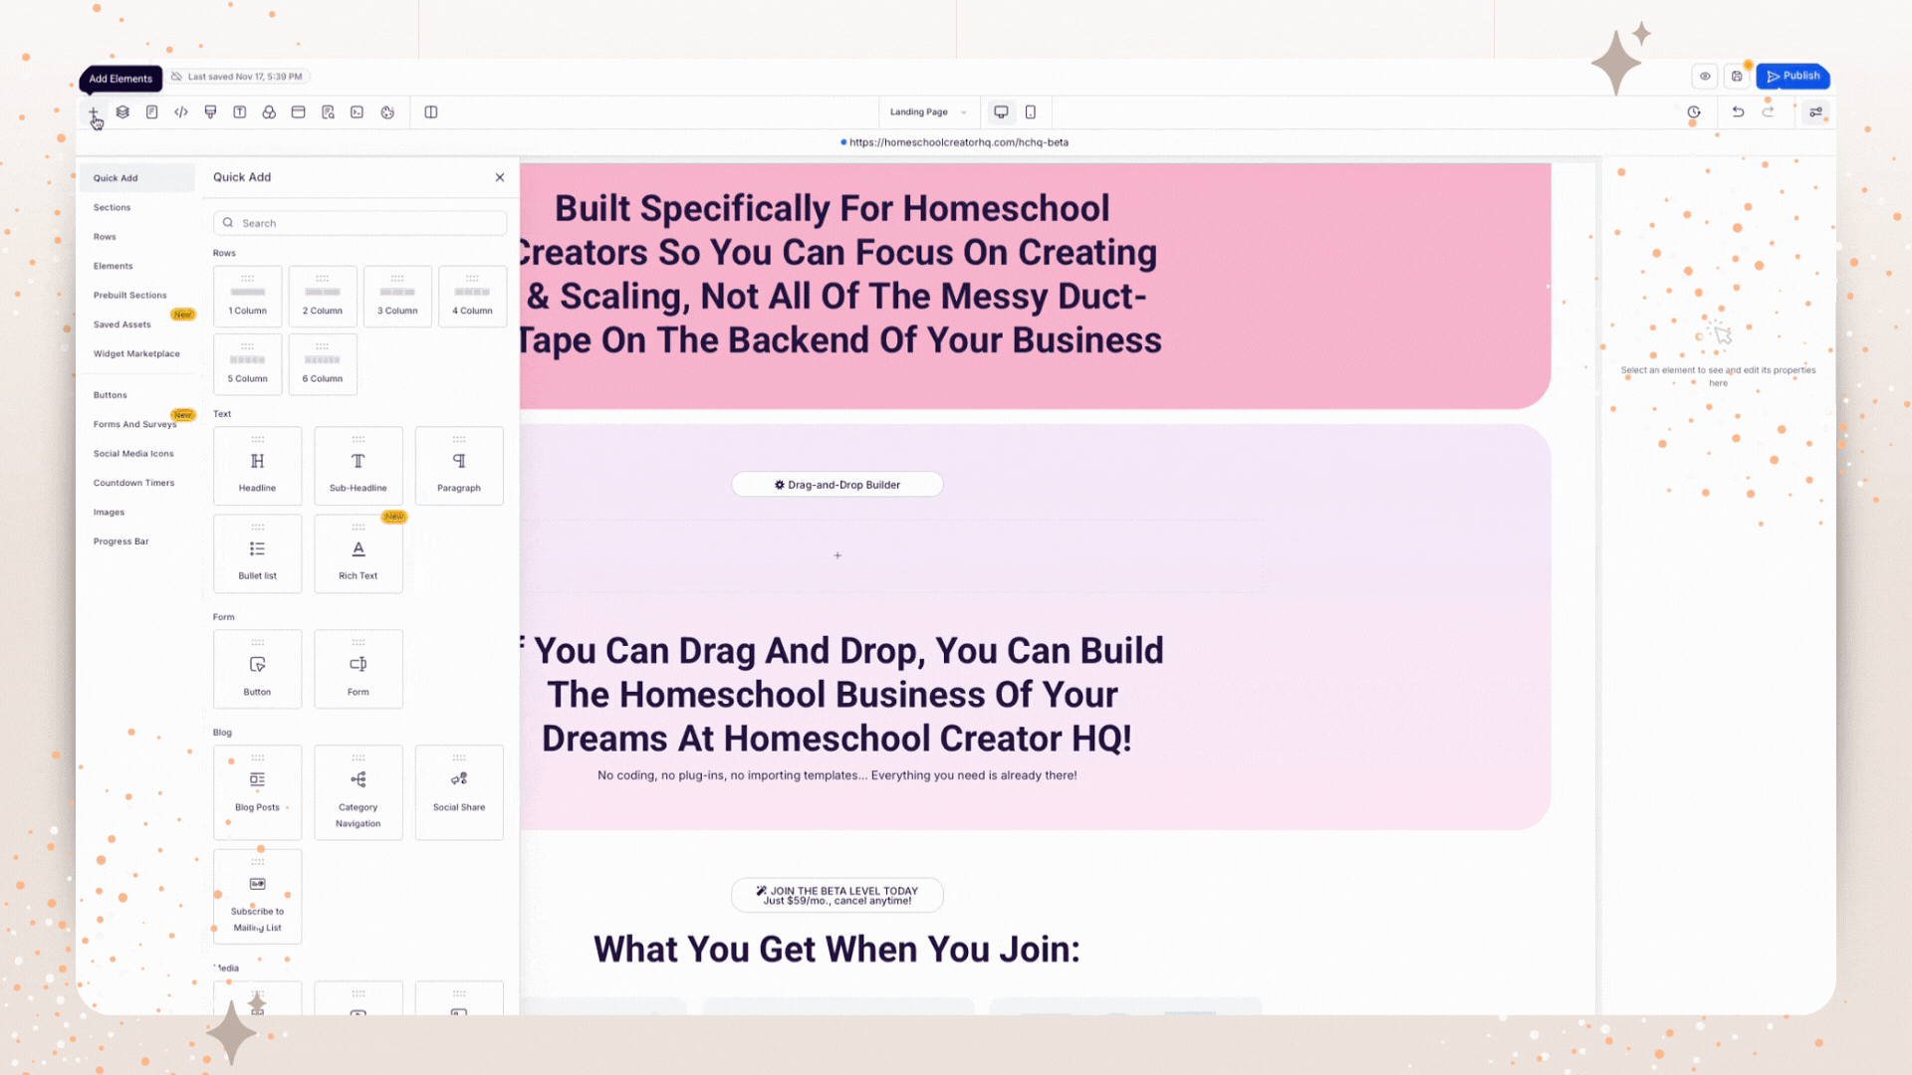Open the SEO page search icon
Screen dimensions: 1912x1075
328,112
